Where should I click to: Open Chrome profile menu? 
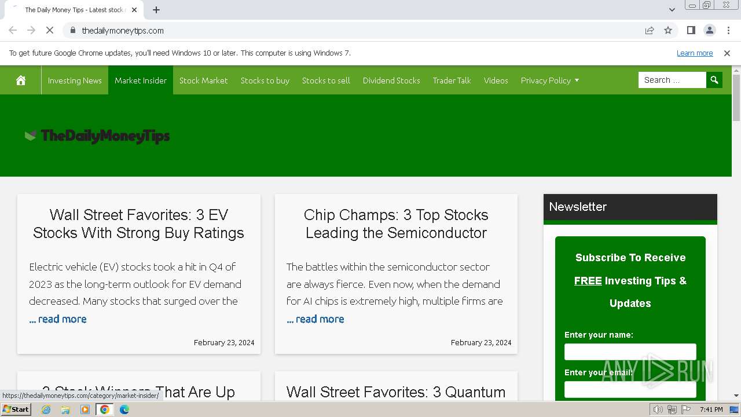click(709, 30)
